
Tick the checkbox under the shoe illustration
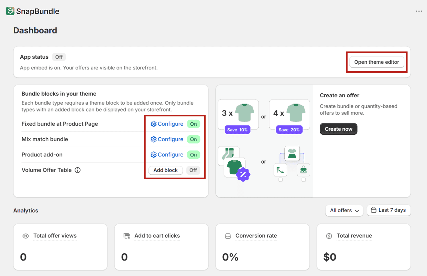pyautogui.click(x=280, y=180)
